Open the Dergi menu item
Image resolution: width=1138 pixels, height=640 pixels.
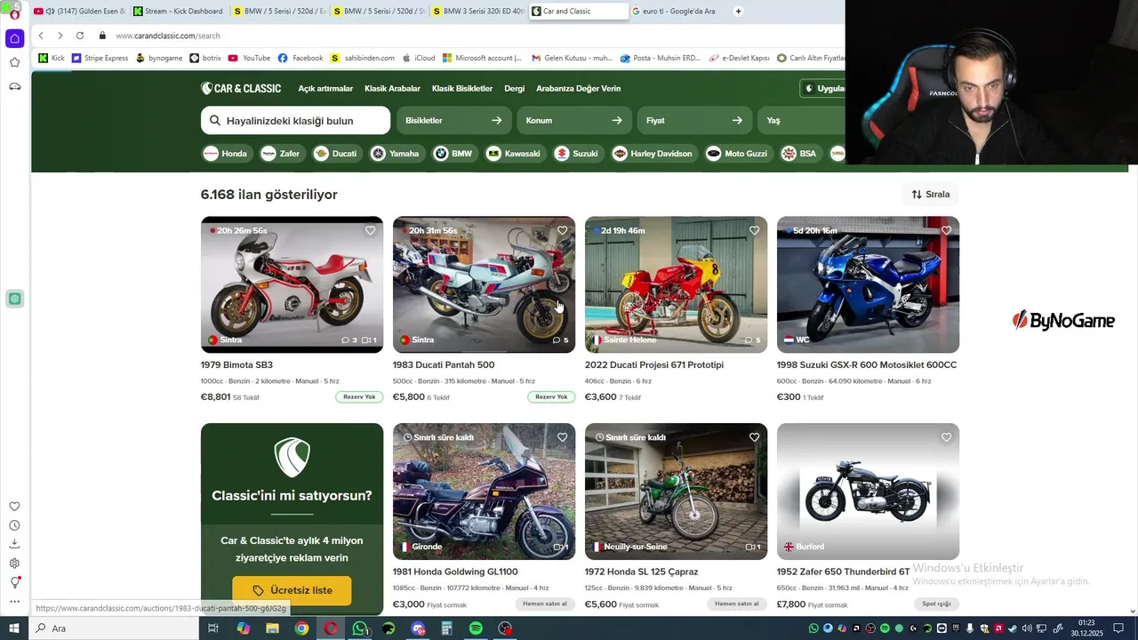click(x=514, y=89)
